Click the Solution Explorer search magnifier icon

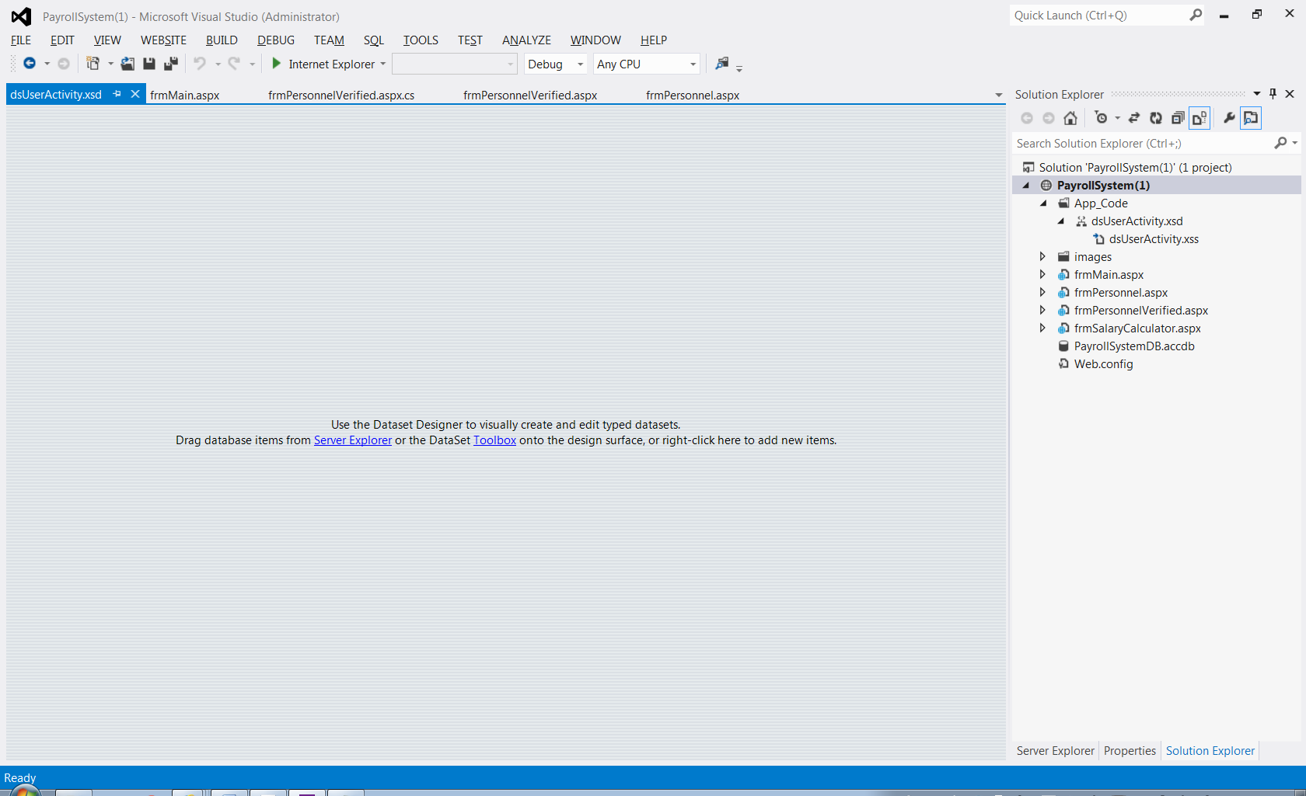tap(1280, 143)
